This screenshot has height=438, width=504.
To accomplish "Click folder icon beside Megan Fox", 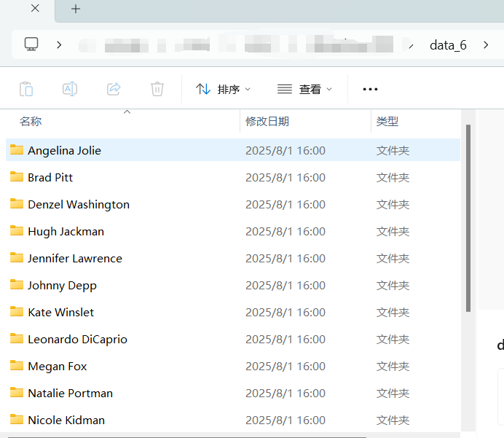I will (x=17, y=366).
